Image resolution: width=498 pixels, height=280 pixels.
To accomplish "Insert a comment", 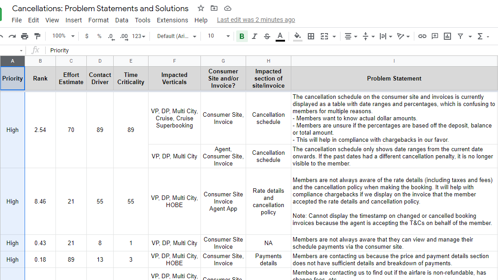I will point(435,36).
